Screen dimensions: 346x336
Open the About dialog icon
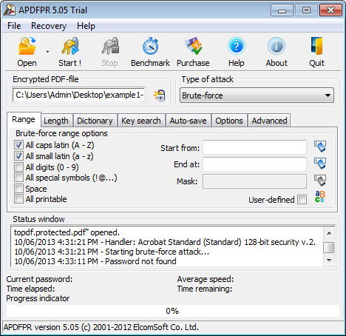[277, 46]
